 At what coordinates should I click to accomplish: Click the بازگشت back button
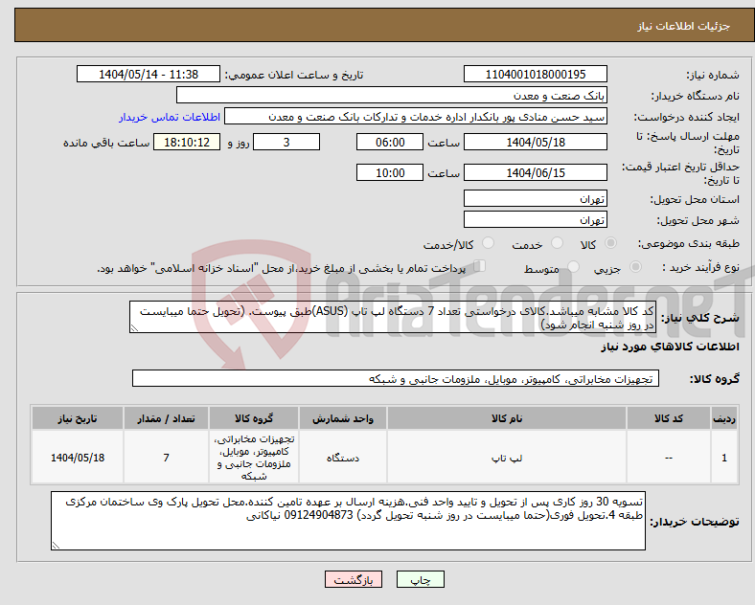click(354, 579)
